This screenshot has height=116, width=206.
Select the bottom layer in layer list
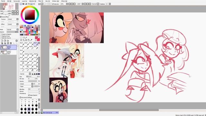(9, 52)
